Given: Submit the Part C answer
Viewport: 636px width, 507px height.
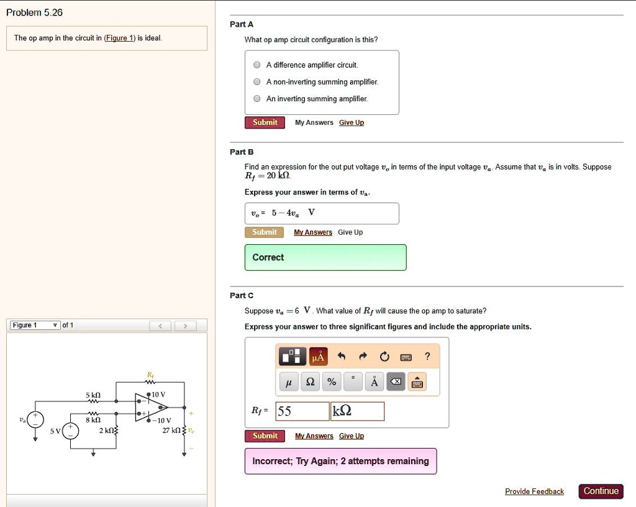Looking at the screenshot, I should [x=265, y=436].
